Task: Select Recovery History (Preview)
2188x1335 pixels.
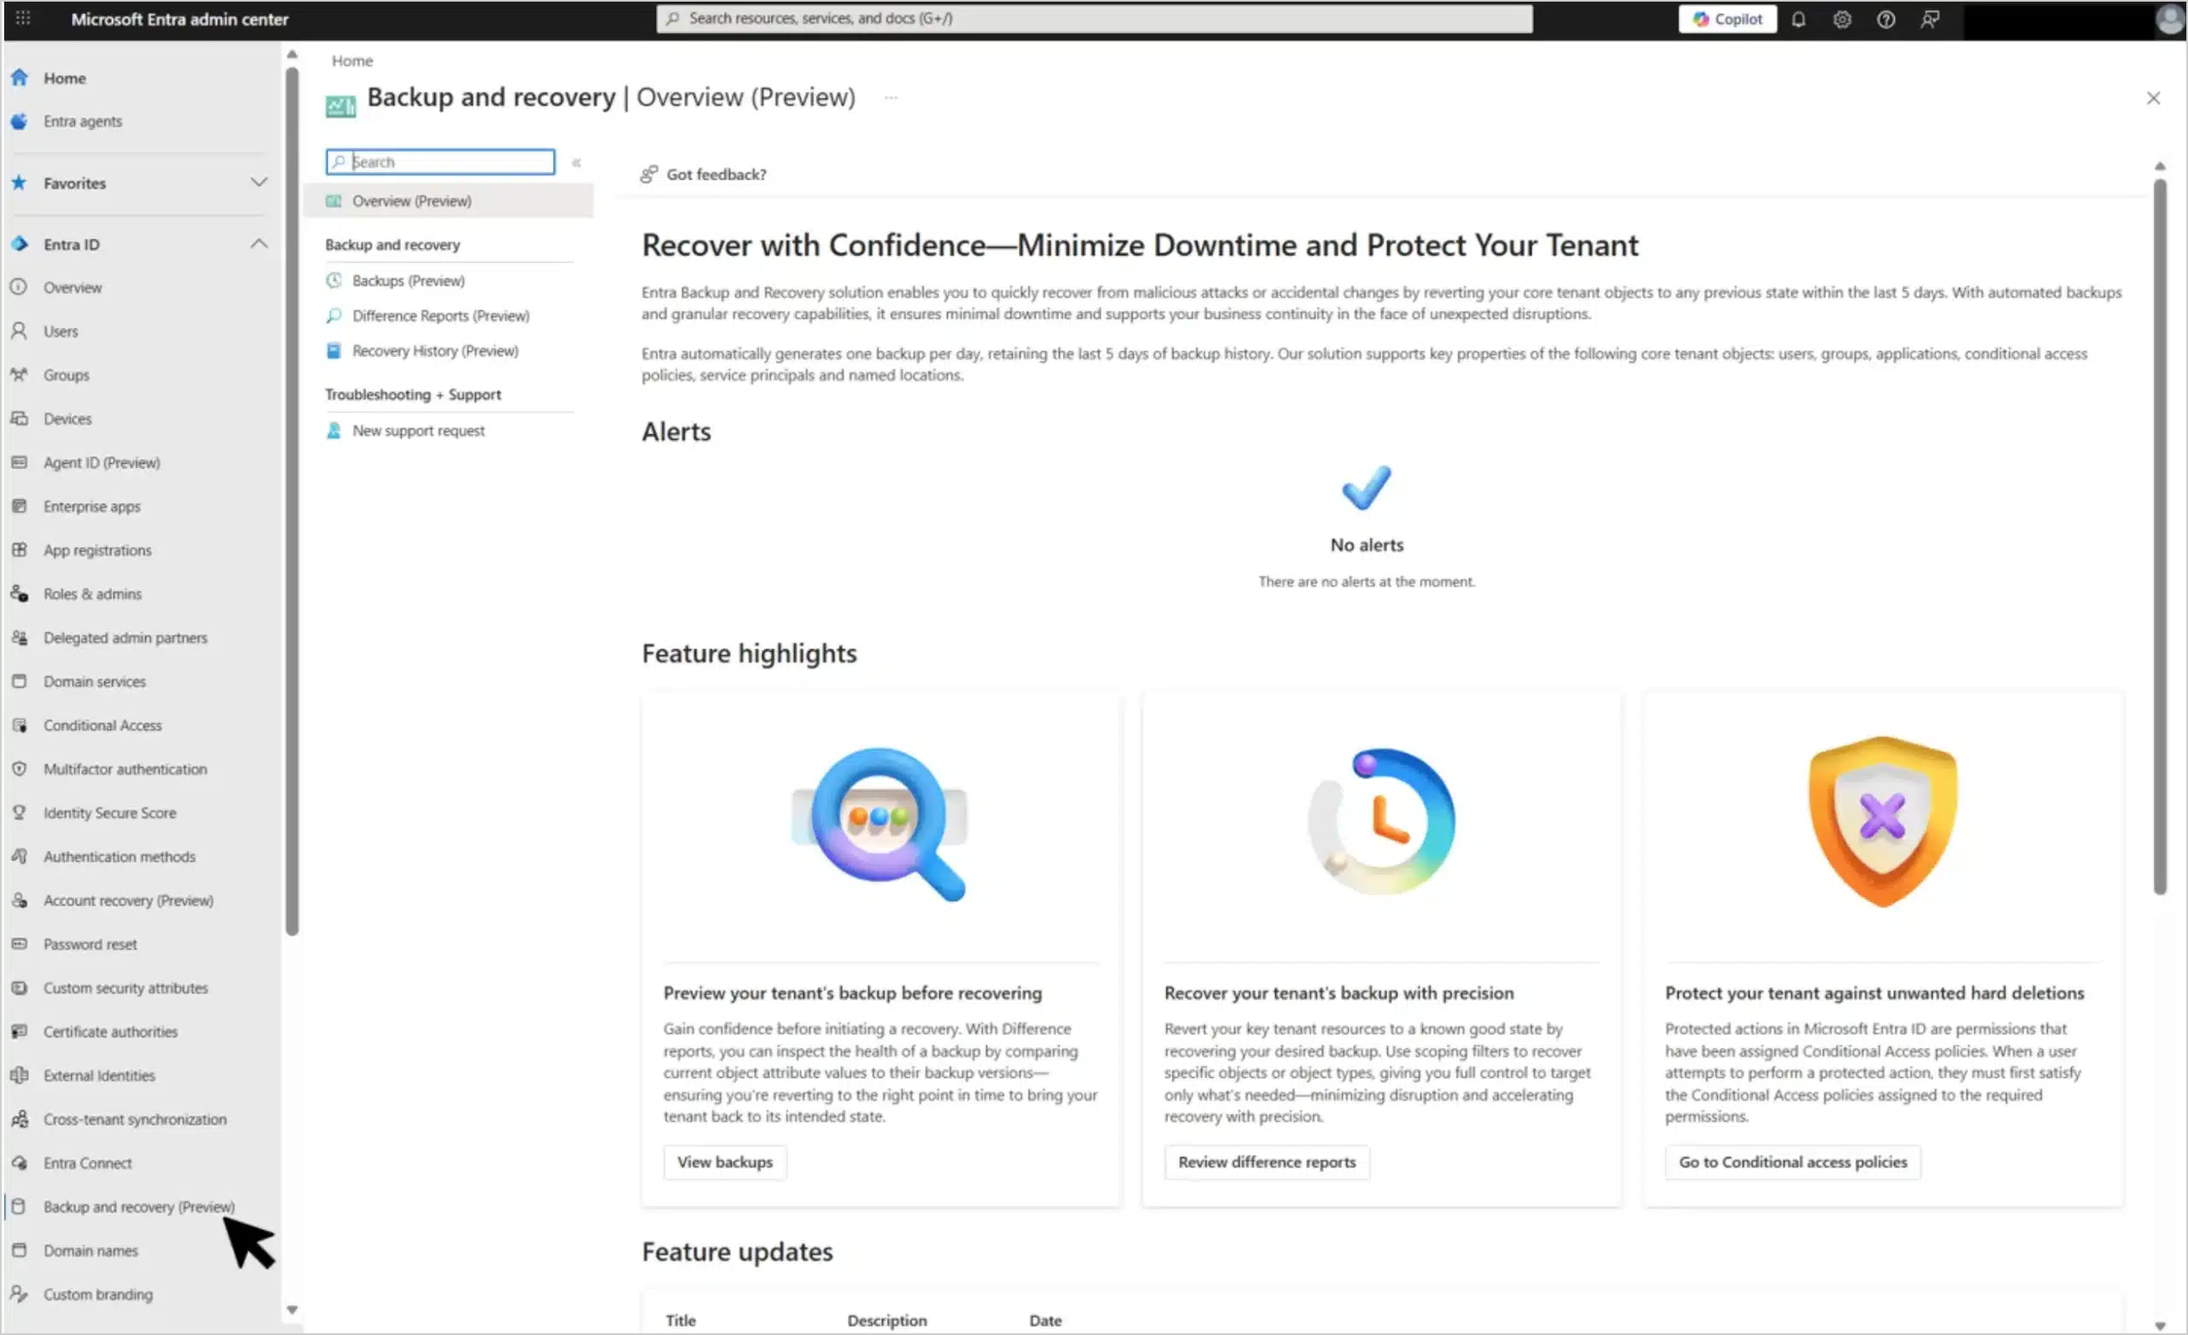Action: point(435,350)
